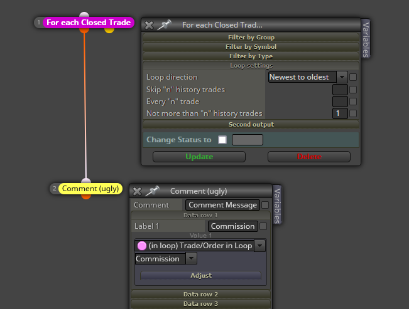Expand Filter by Symbol section
The width and height of the screenshot is (409, 309).
pos(251,46)
